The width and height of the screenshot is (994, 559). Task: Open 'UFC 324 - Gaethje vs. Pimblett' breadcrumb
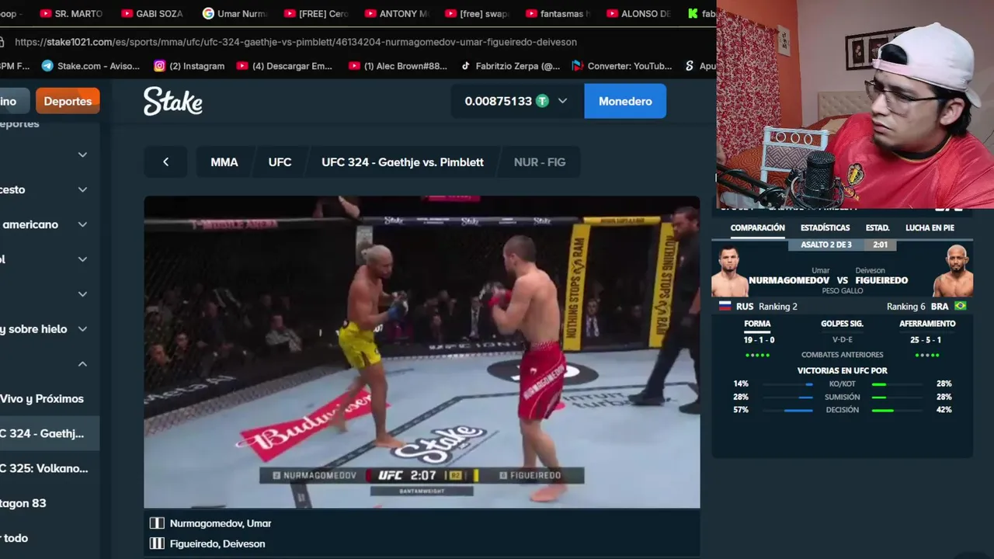click(402, 162)
